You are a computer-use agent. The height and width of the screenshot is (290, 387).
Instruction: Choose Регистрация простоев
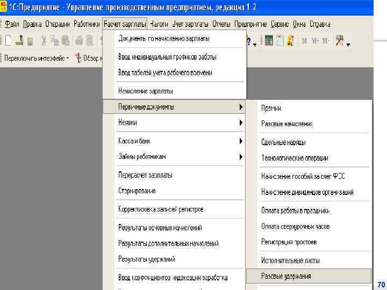[x=309, y=242]
